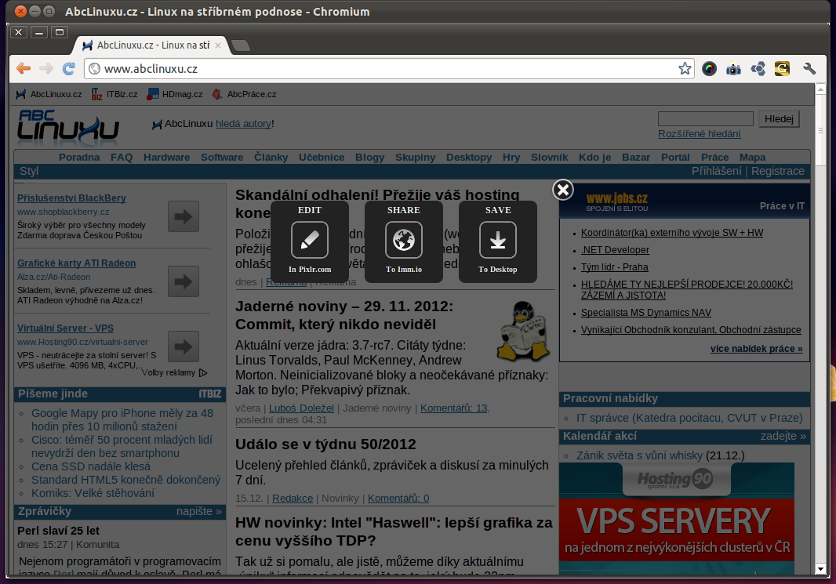The height and width of the screenshot is (584, 836).
Task: Open the Blogy menu item
Action: point(369,158)
